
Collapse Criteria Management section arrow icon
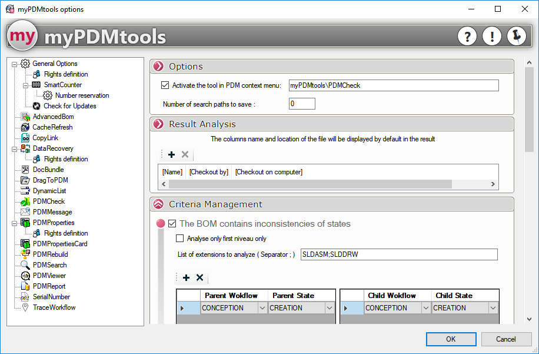click(x=158, y=204)
